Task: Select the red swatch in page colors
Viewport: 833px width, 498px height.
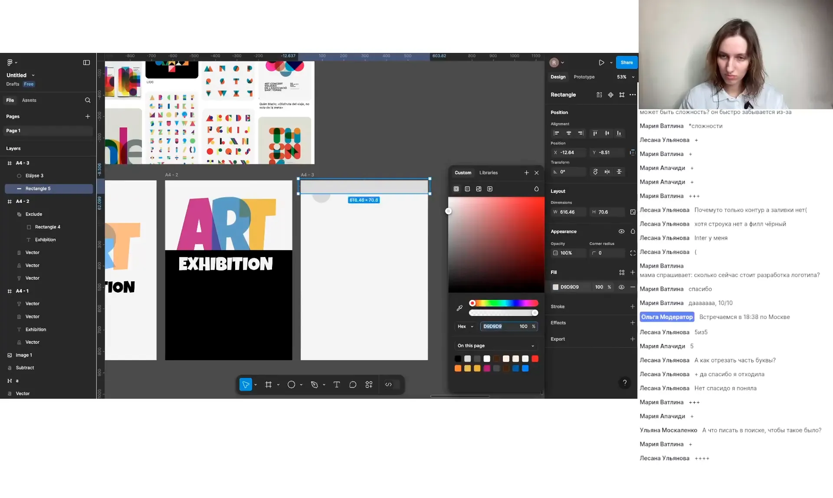Action: point(535,358)
